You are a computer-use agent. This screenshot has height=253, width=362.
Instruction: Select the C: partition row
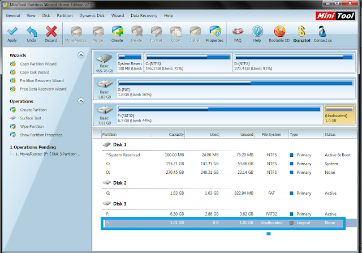(x=229, y=164)
